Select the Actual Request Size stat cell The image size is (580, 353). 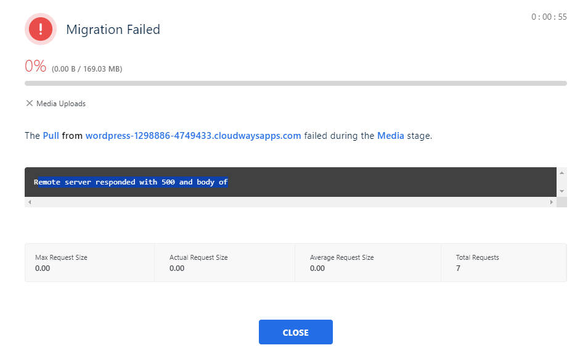tap(224, 262)
